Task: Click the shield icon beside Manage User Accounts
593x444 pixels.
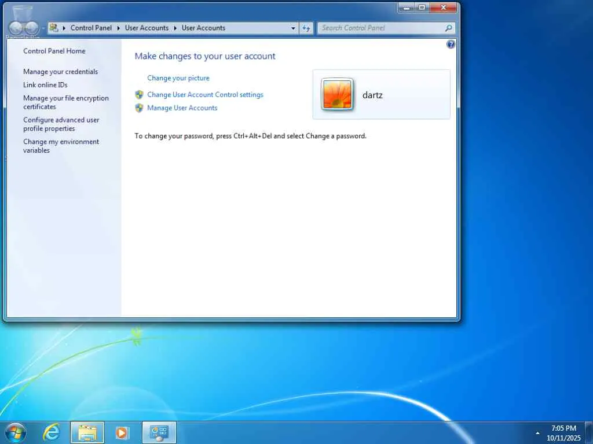Action: tap(139, 108)
